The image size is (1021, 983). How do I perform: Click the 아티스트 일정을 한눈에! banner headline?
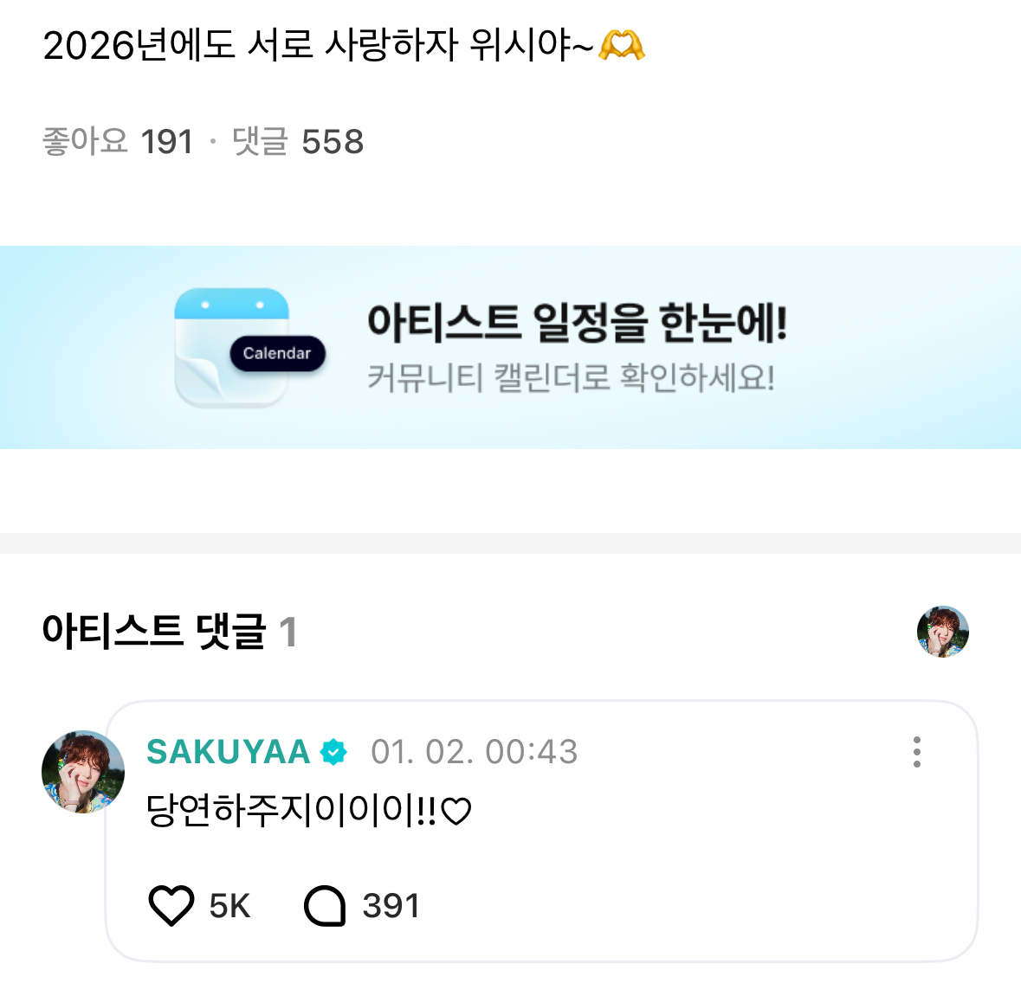pyautogui.click(x=577, y=322)
